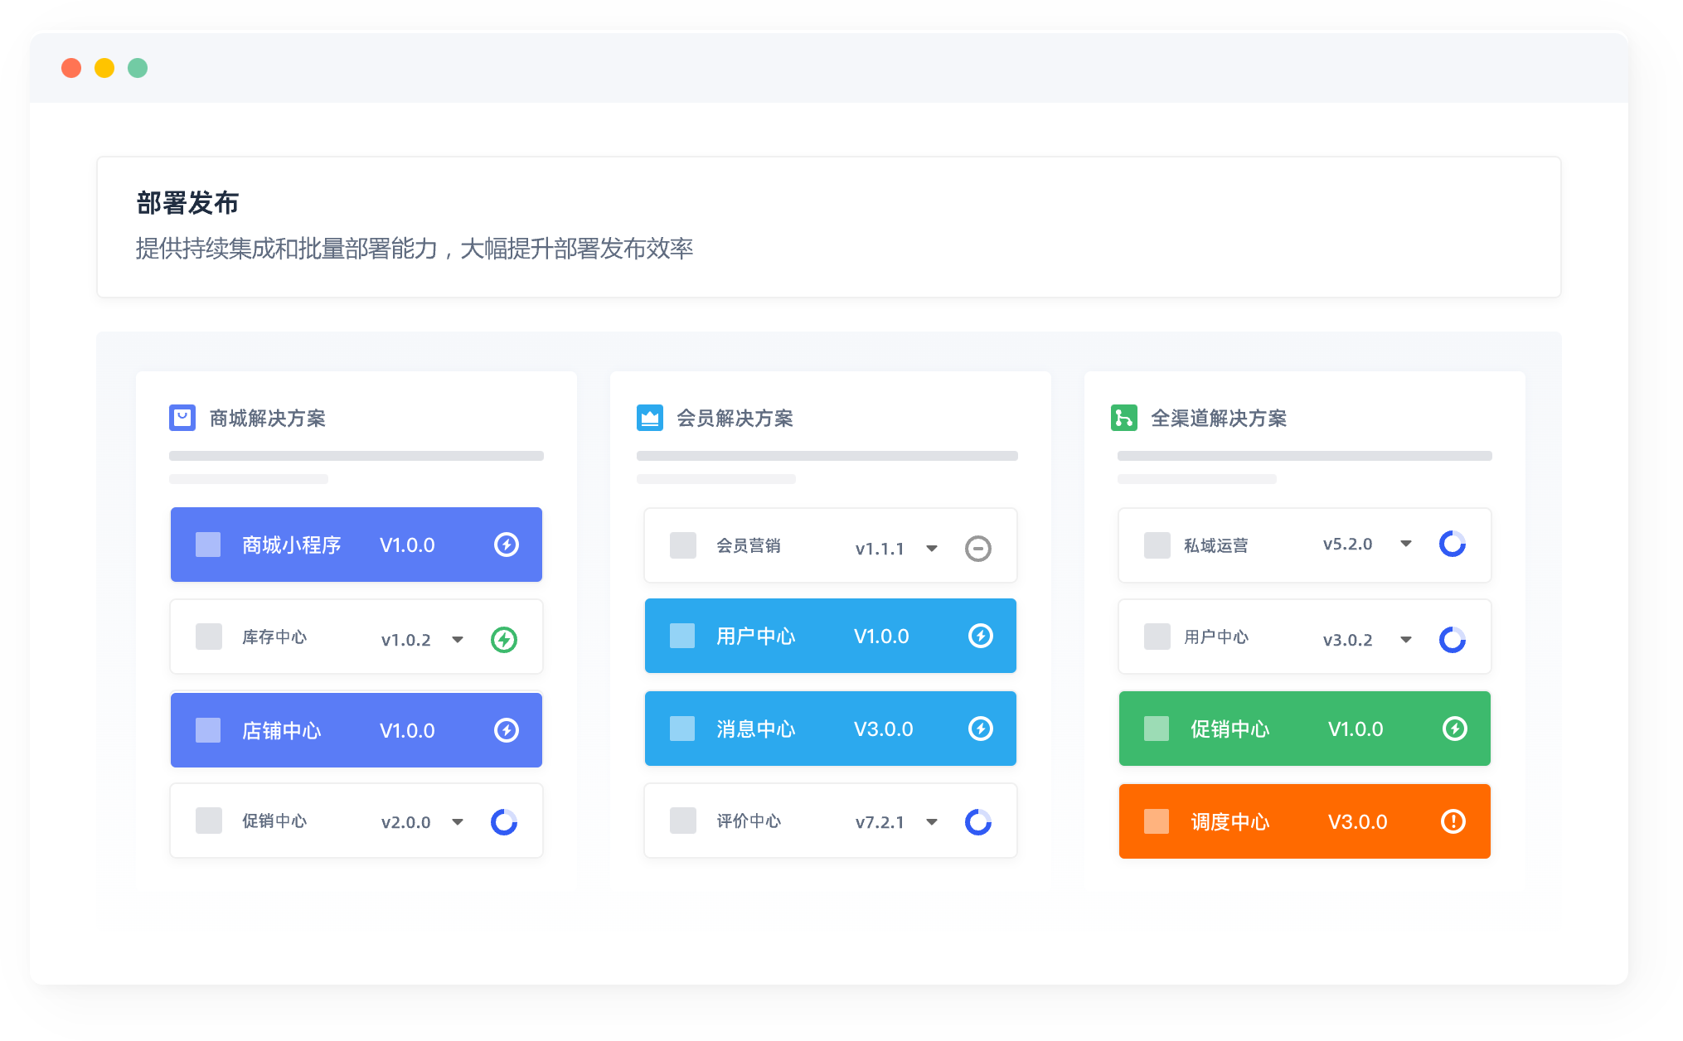1683x1041 pixels.
Task: Click the loading spinner next to 私域运营
Action: click(x=1453, y=545)
